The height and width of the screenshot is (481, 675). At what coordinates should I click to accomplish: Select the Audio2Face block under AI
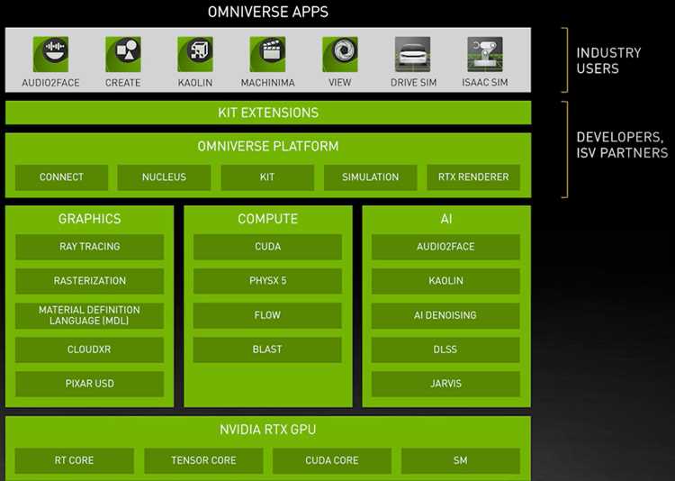(445, 247)
